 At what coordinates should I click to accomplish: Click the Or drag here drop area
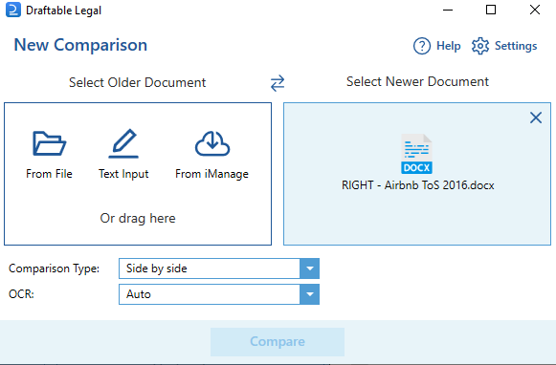138,218
